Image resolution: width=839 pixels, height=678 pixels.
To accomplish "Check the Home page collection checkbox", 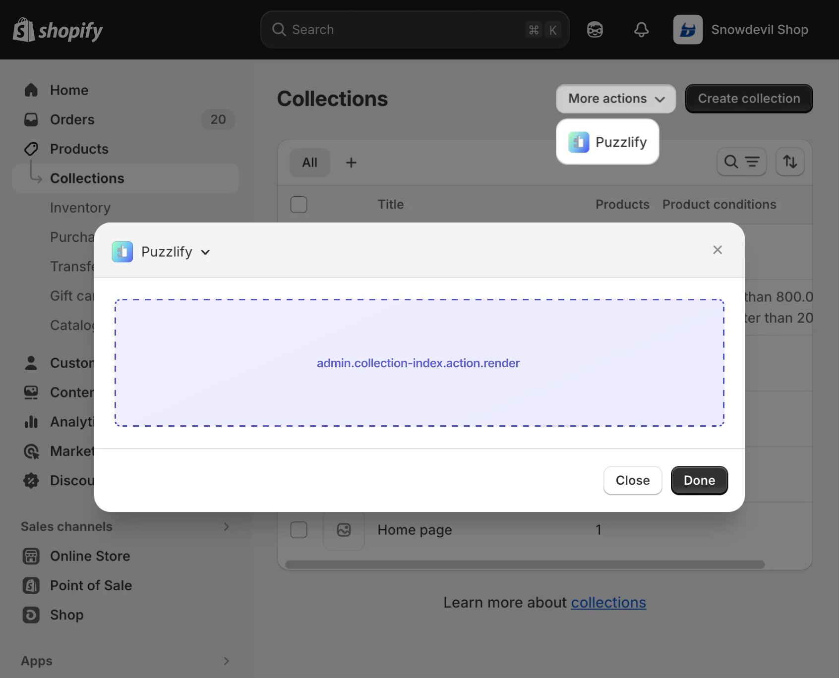I will click(x=299, y=530).
